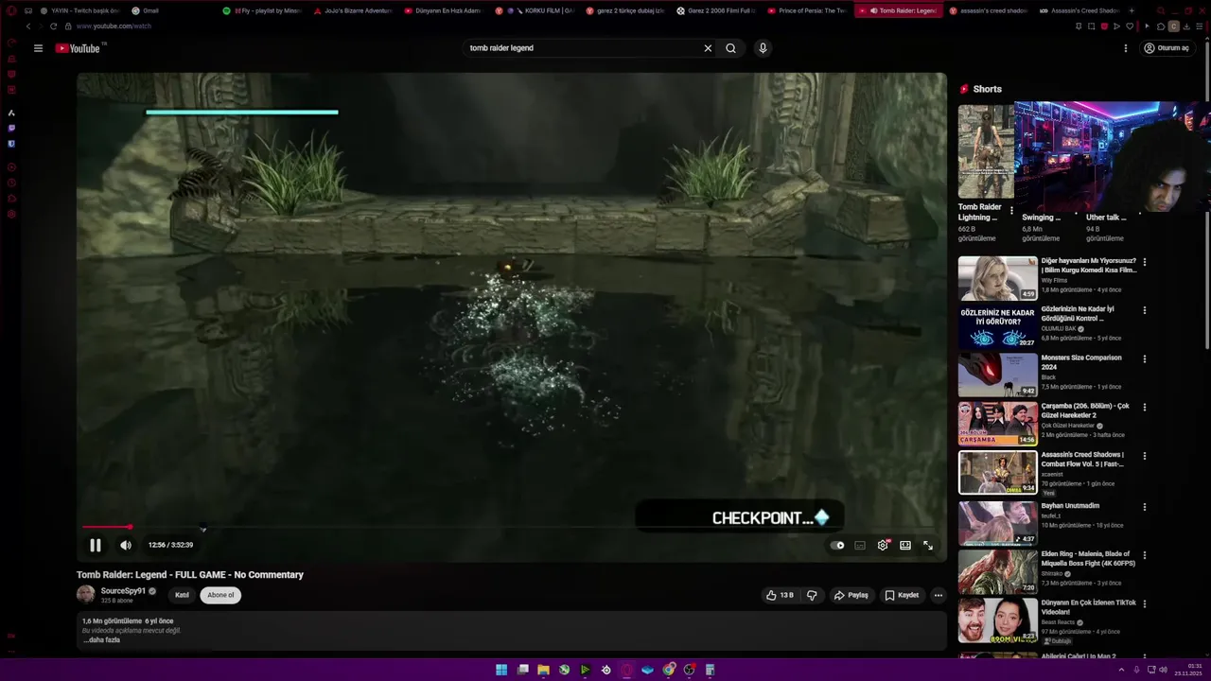Image resolution: width=1211 pixels, height=681 pixels.
Task: Open player settings gear icon
Action: coord(883,545)
